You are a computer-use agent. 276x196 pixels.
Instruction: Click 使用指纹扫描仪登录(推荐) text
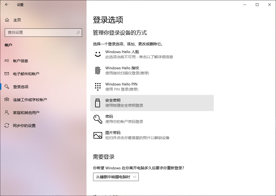click(x=127, y=73)
